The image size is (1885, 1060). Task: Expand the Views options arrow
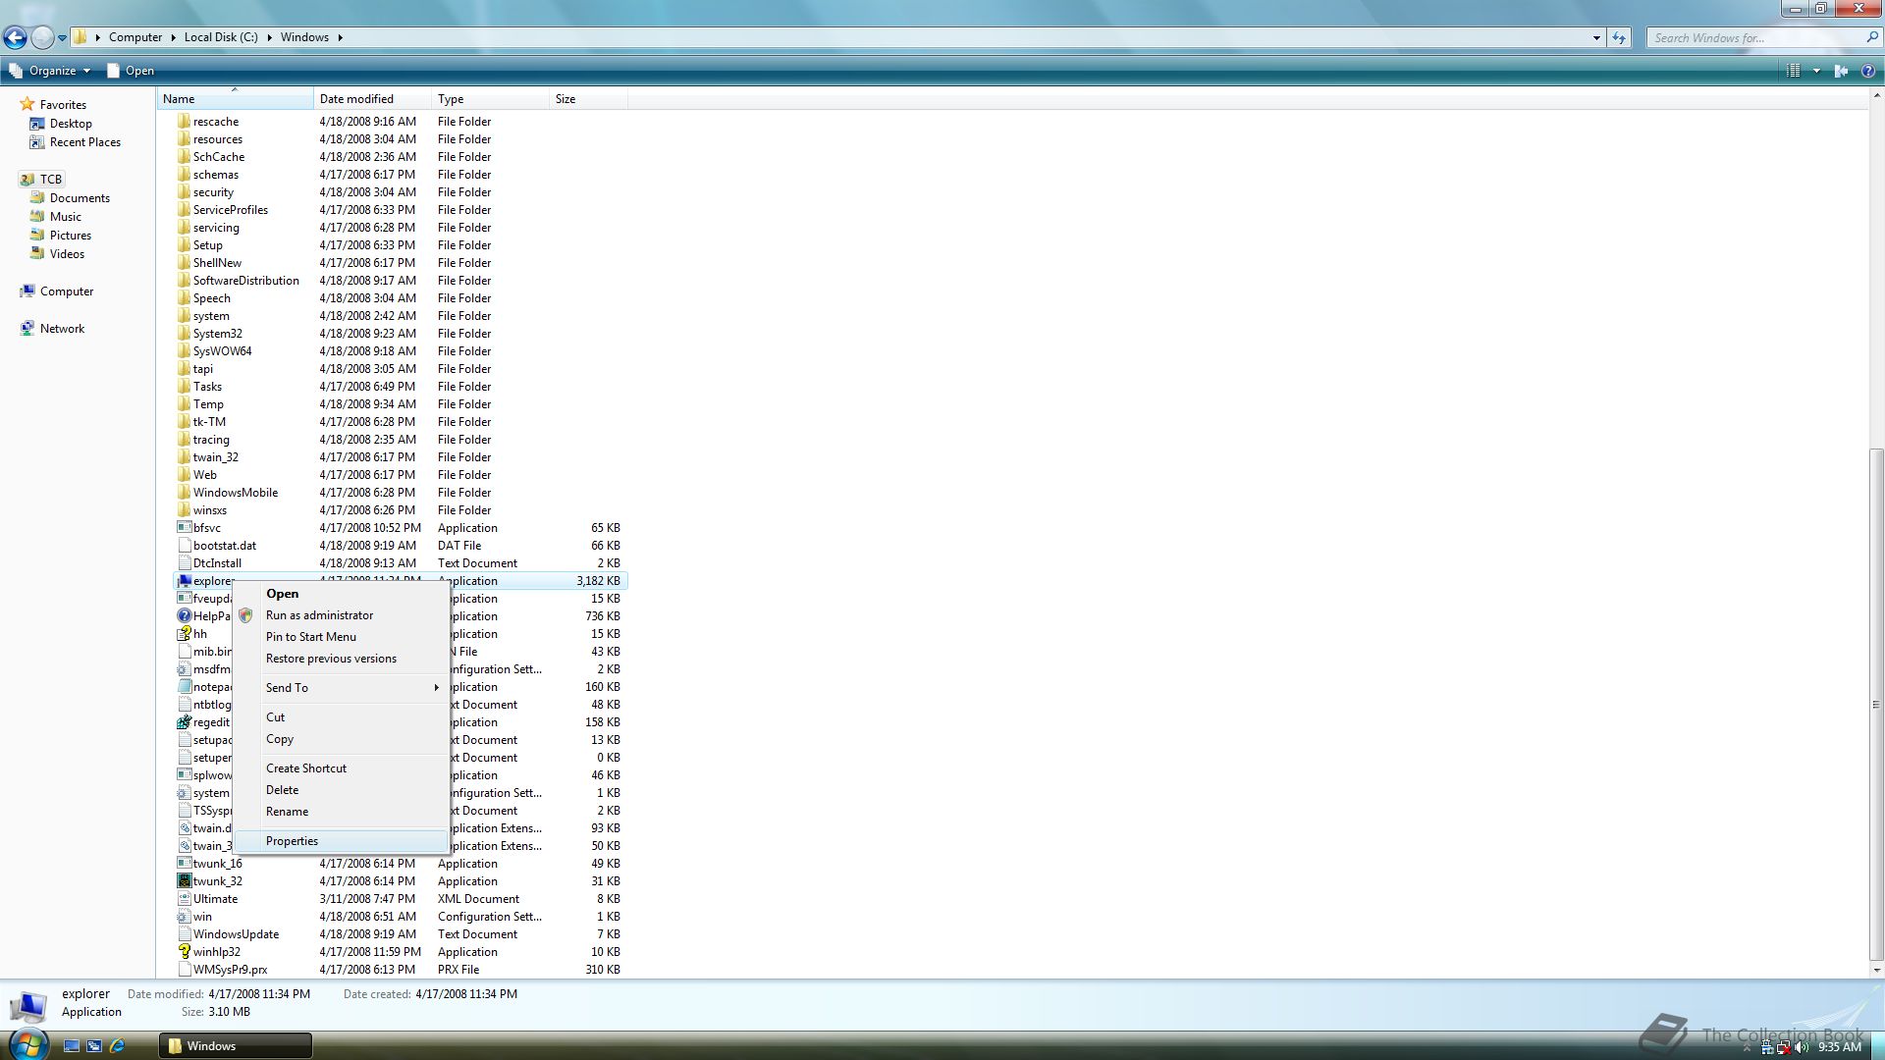point(1816,71)
